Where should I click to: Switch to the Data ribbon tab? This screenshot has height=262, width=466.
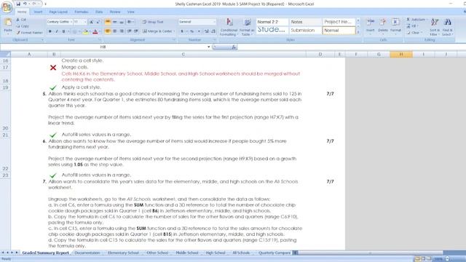coord(99,12)
